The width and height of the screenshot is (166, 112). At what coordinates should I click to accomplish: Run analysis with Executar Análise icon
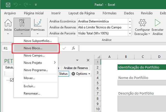coord(157,23)
